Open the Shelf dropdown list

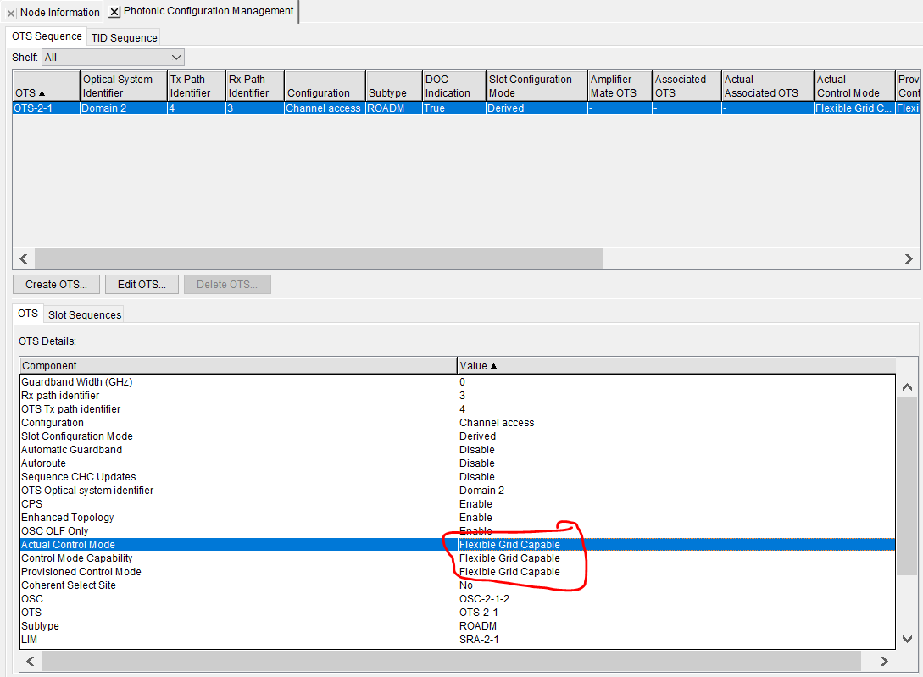tap(113, 57)
